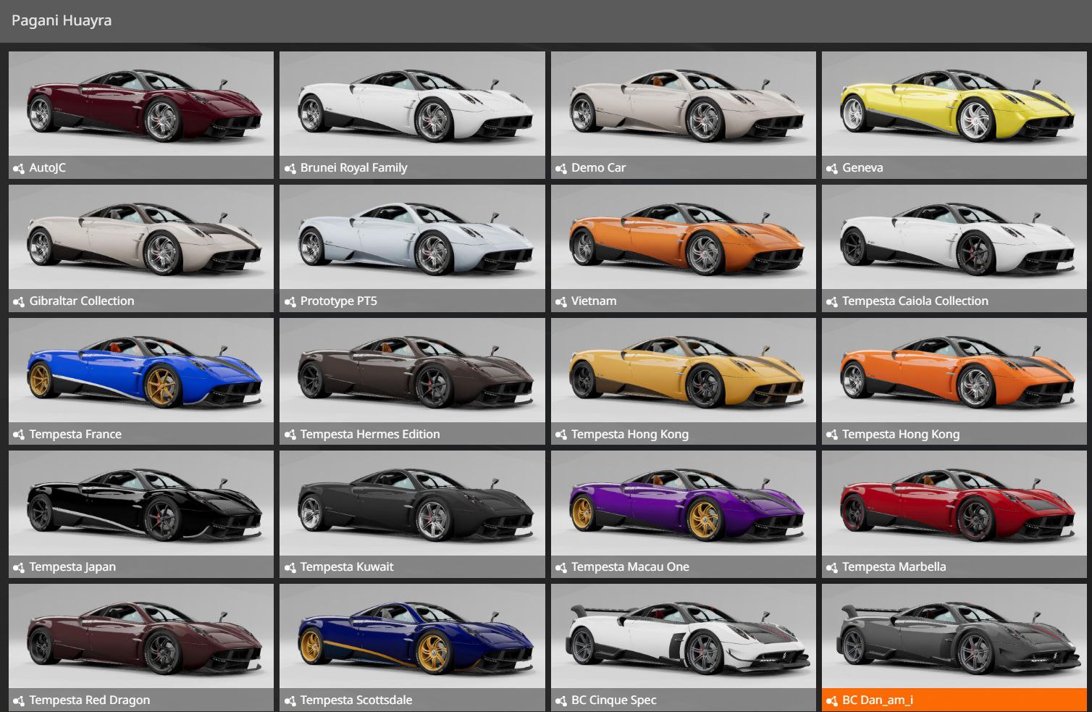
Task: Click the config icon beside Tempesta Marbella
Action: click(831, 567)
